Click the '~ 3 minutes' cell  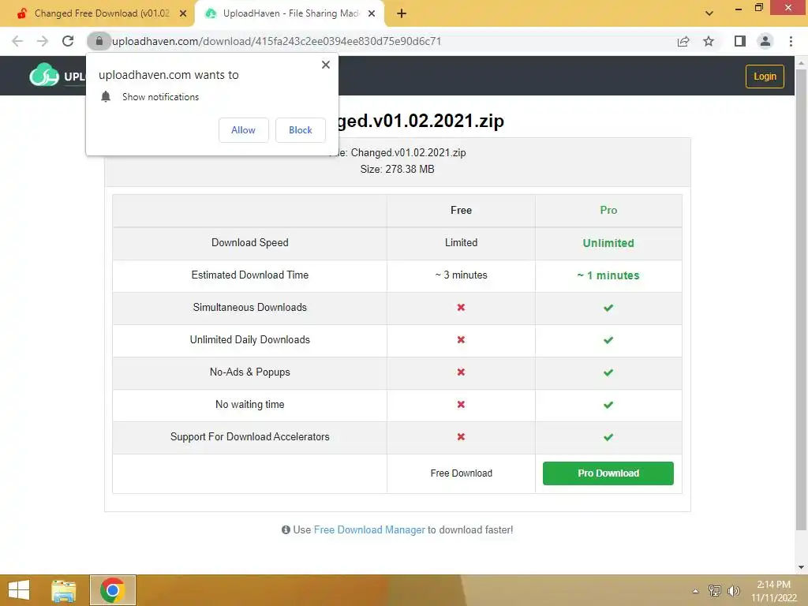[461, 275]
